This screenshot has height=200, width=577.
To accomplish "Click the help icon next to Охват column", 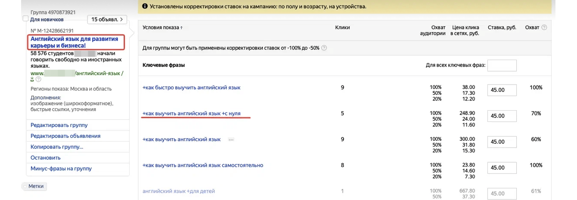I will pos(544,27).
